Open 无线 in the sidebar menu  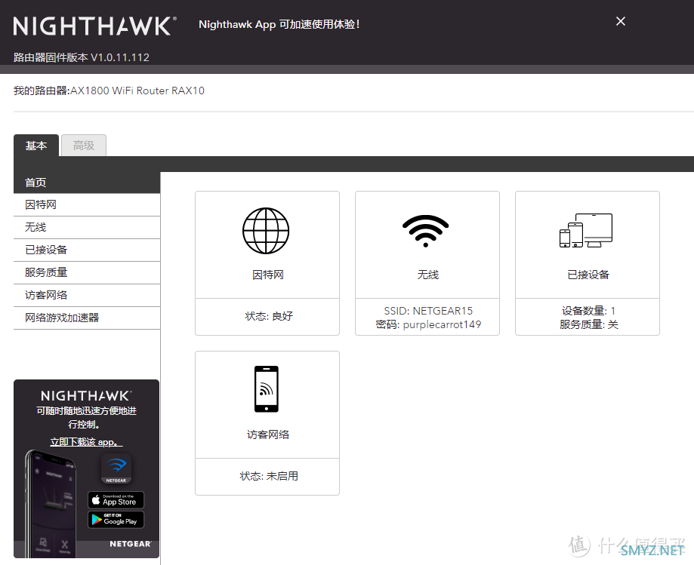coord(87,228)
